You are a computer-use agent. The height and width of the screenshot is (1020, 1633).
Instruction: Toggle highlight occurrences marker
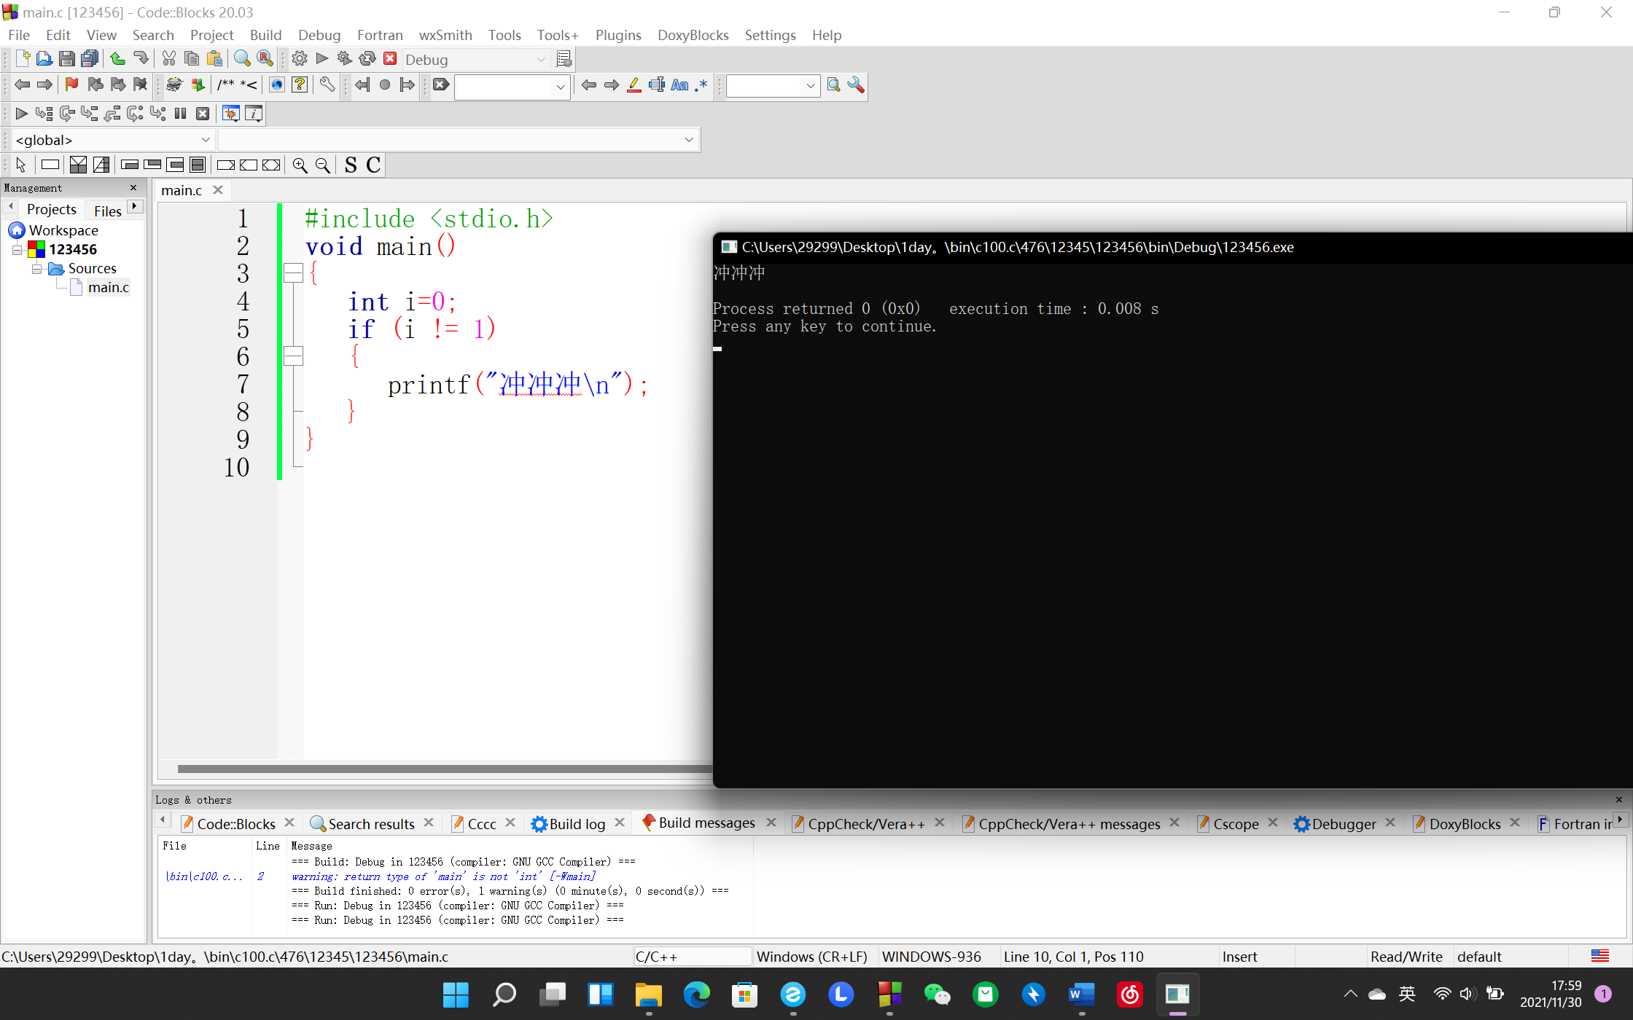(x=634, y=85)
